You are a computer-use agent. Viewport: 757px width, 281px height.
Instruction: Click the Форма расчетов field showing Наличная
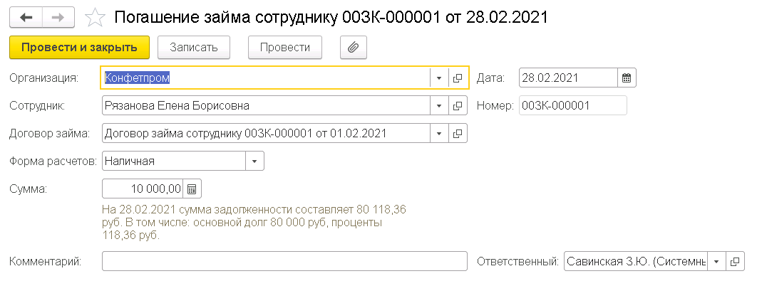(x=175, y=161)
